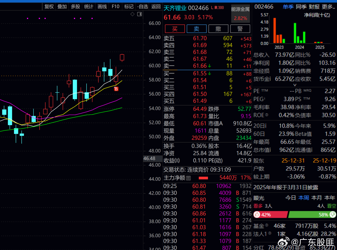Click the info mark beside 总市值
This screenshot has height=250, width=337.
pos(270,150)
